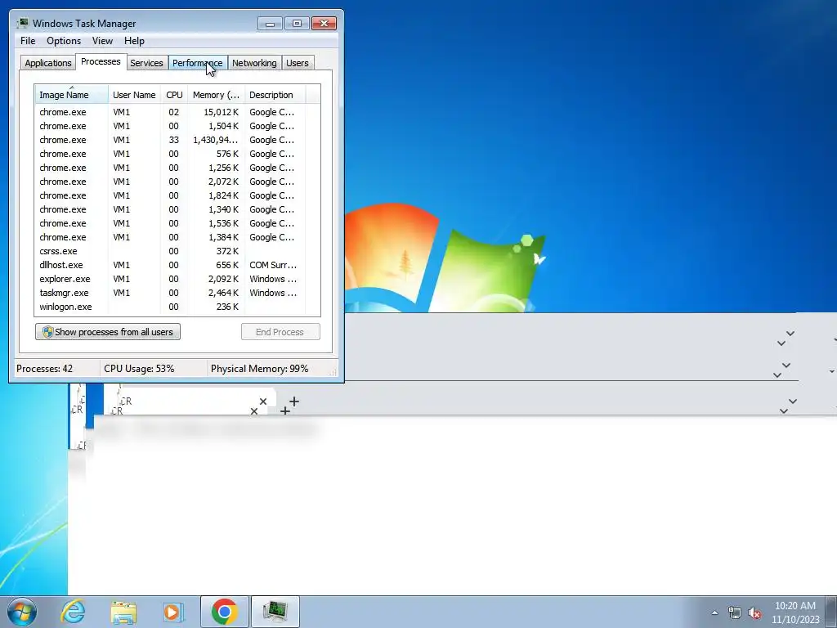
Task: Switch to the Applications tab
Action: (x=48, y=63)
